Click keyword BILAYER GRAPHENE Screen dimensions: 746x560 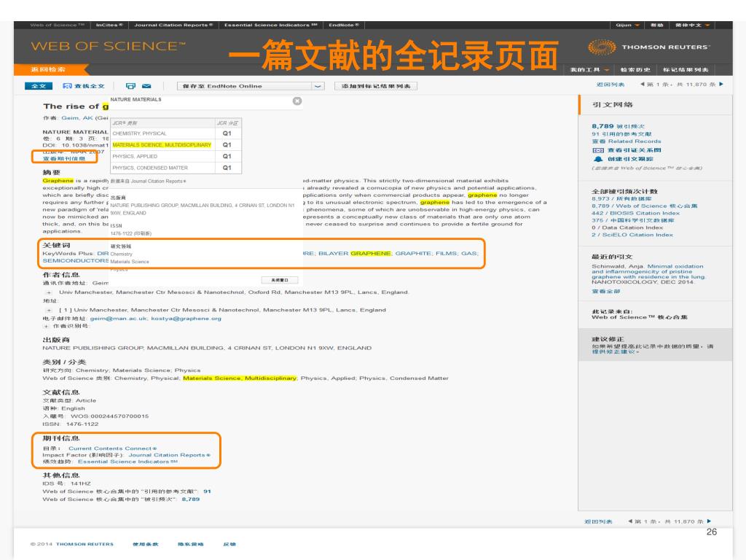tap(355, 253)
